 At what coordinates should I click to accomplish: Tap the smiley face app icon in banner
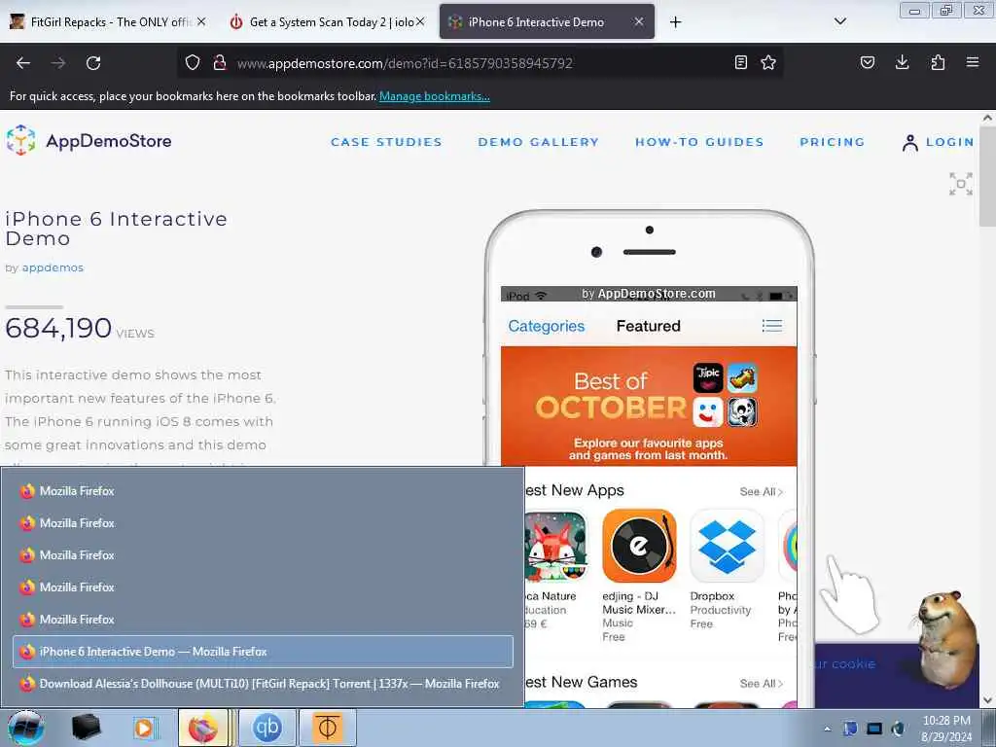pyautogui.click(x=708, y=412)
